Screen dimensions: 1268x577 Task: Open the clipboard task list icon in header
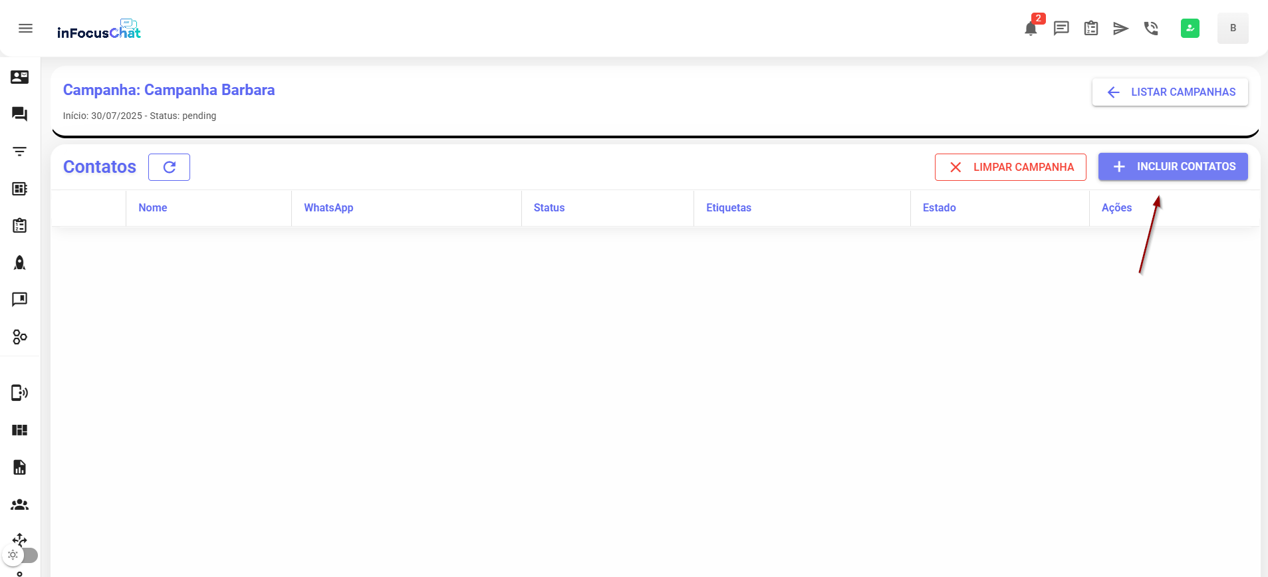[1091, 29]
